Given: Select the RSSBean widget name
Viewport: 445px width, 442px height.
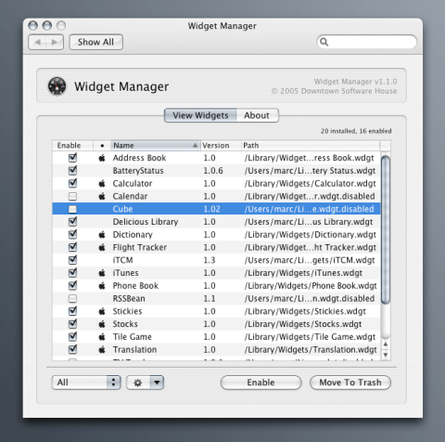Looking at the screenshot, I should click(129, 299).
